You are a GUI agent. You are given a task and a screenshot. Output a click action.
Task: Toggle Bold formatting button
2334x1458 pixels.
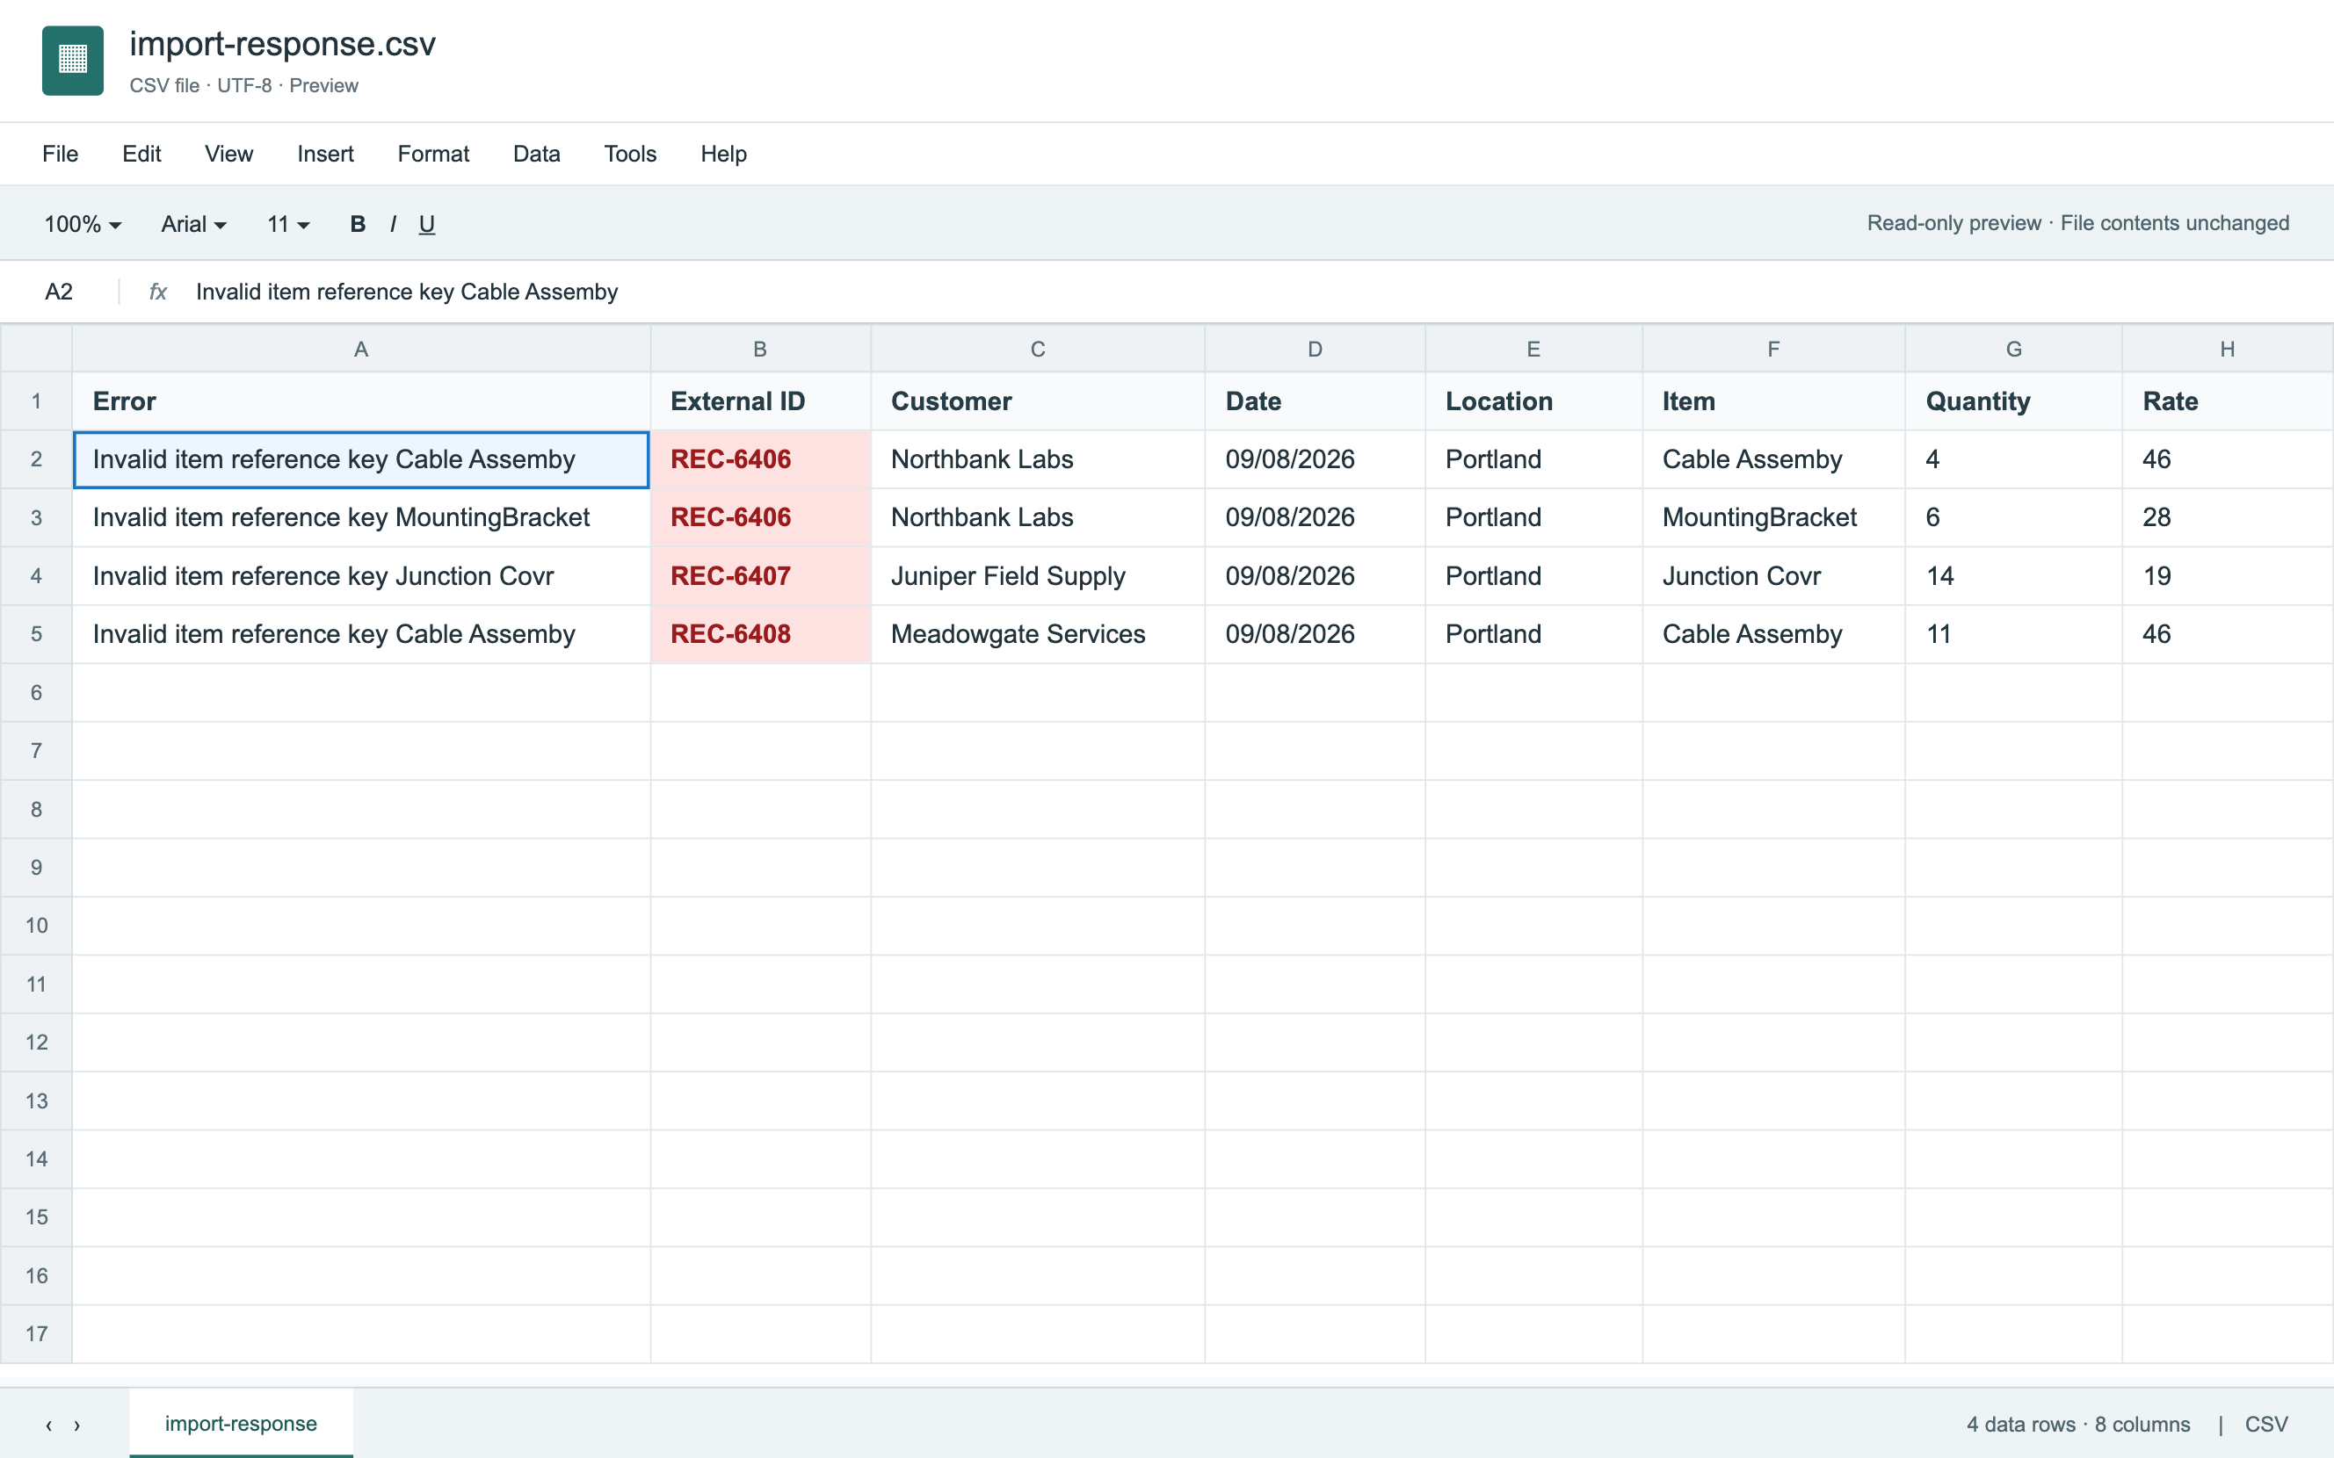(358, 224)
